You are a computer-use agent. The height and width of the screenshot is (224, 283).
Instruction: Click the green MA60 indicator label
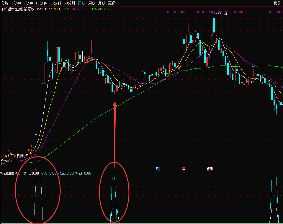(101, 9)
